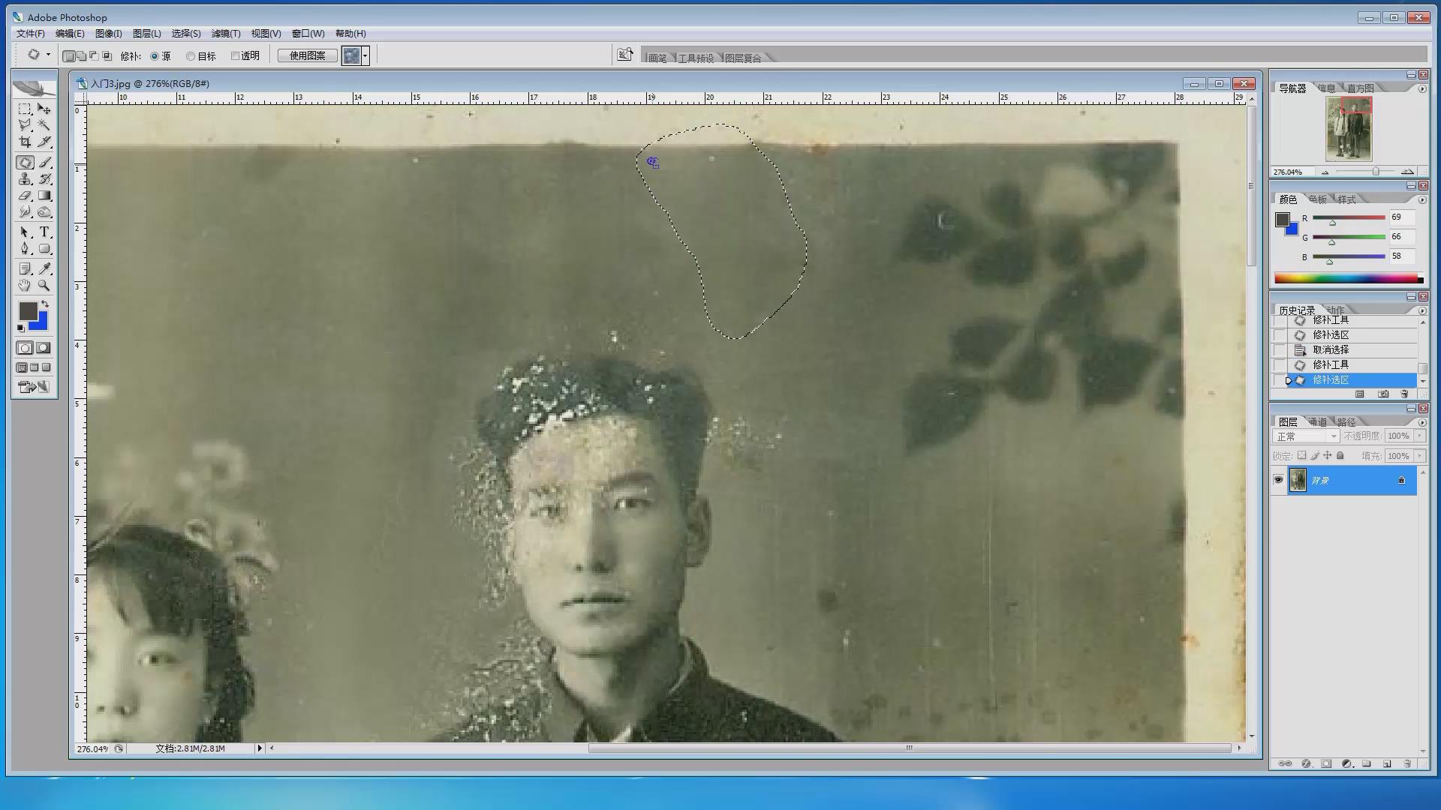Image resolution: width=1441 pixels, height=810 pixels.
Task: Toggle lock all icon
Action: click(x=1340, y=455)
